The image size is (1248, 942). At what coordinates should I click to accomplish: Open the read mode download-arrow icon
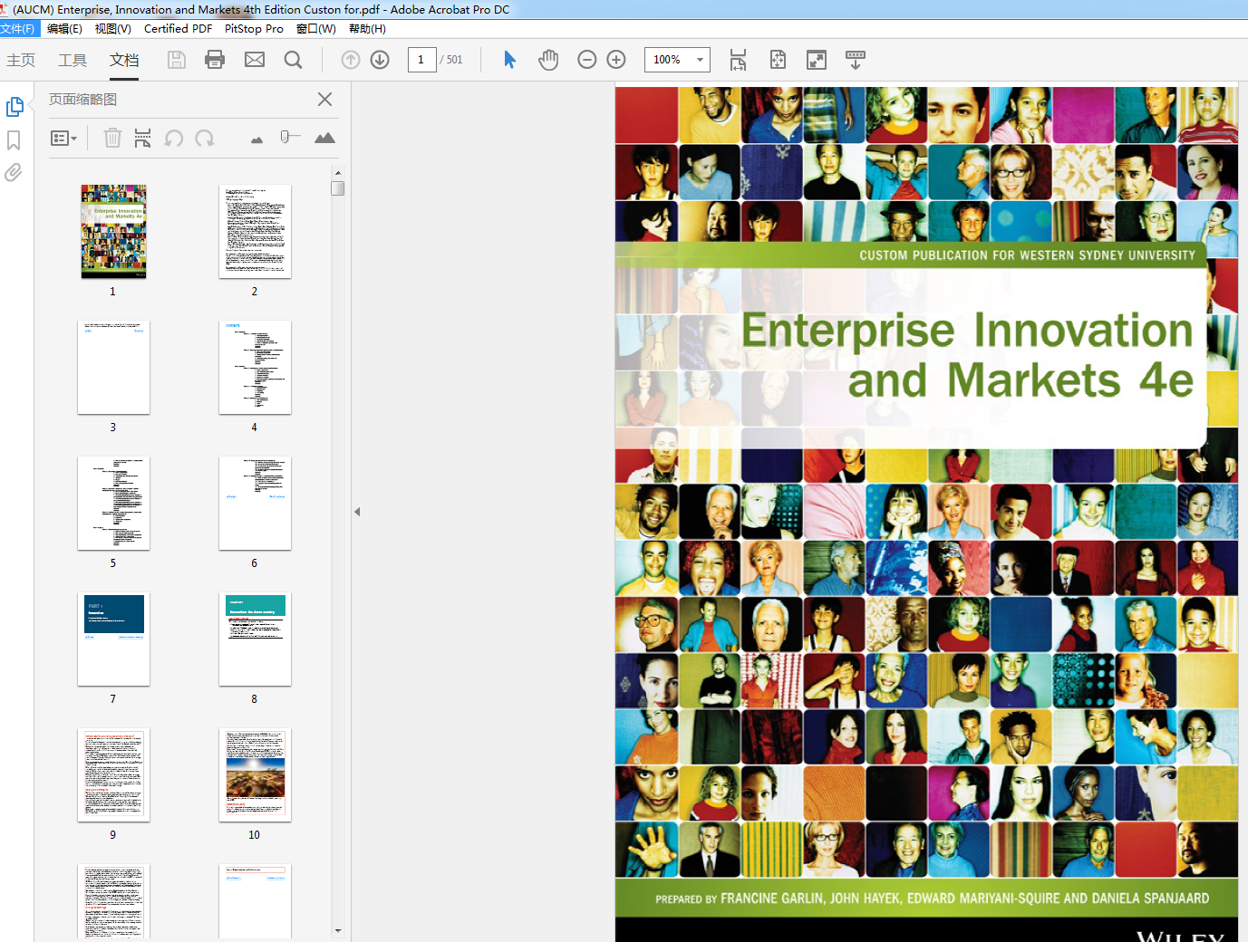[x=855, y=60]
